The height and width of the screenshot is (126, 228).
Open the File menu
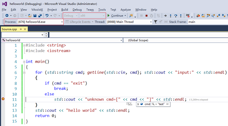pyautogui.click(x=4, y=10)
